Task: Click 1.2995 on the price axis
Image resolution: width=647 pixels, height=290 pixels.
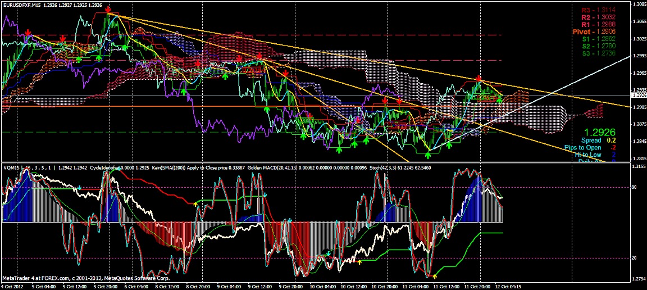Action: [x=639, y=56]
